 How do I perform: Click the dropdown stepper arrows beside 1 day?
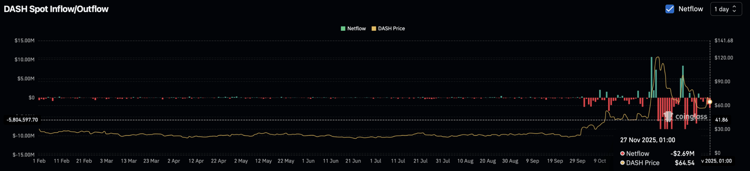point(735,9)
